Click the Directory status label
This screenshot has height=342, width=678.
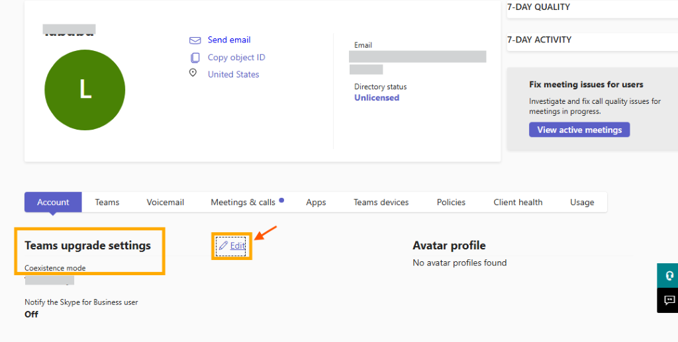point(381,87)
